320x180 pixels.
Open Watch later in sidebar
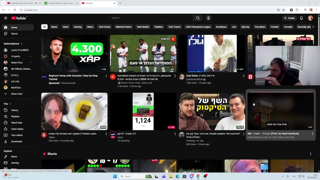point(17,123)
